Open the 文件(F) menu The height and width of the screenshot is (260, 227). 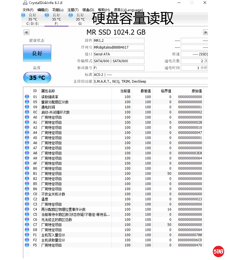28,10
